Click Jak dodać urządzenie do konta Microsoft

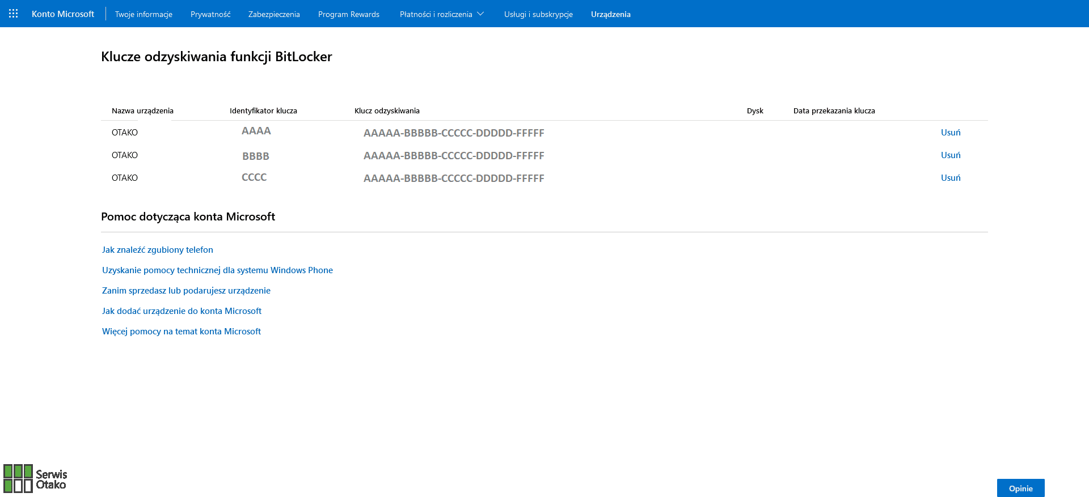point(181,311)
